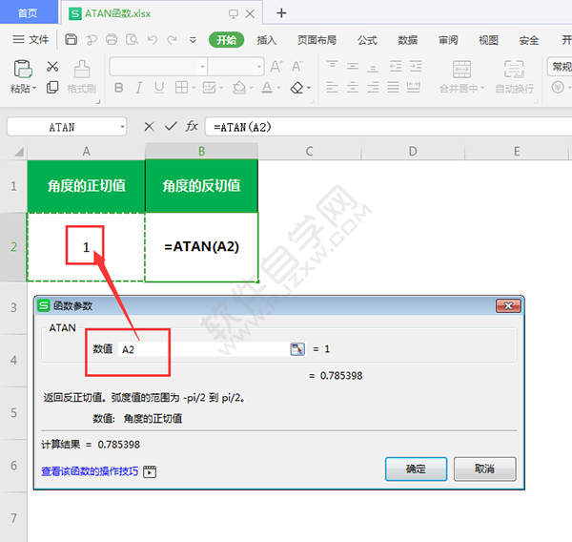
Task: Click the Redo arrow icon
Action: coord(172,39)
